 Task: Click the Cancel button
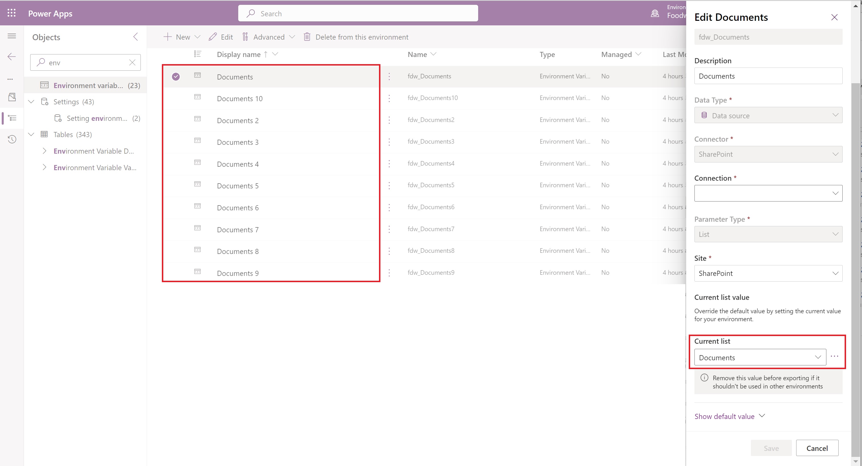pyautogui.click(x=817, y=448)
